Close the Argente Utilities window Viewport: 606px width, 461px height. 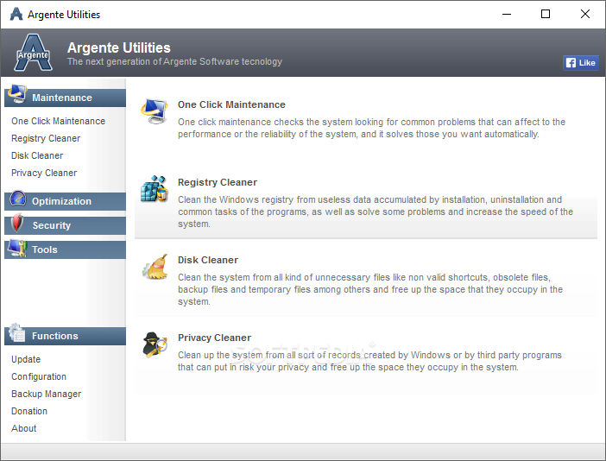coord(585,15)
